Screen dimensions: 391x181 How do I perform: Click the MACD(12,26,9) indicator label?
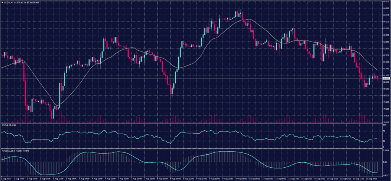pyautogui.click(x=7, y=150)
